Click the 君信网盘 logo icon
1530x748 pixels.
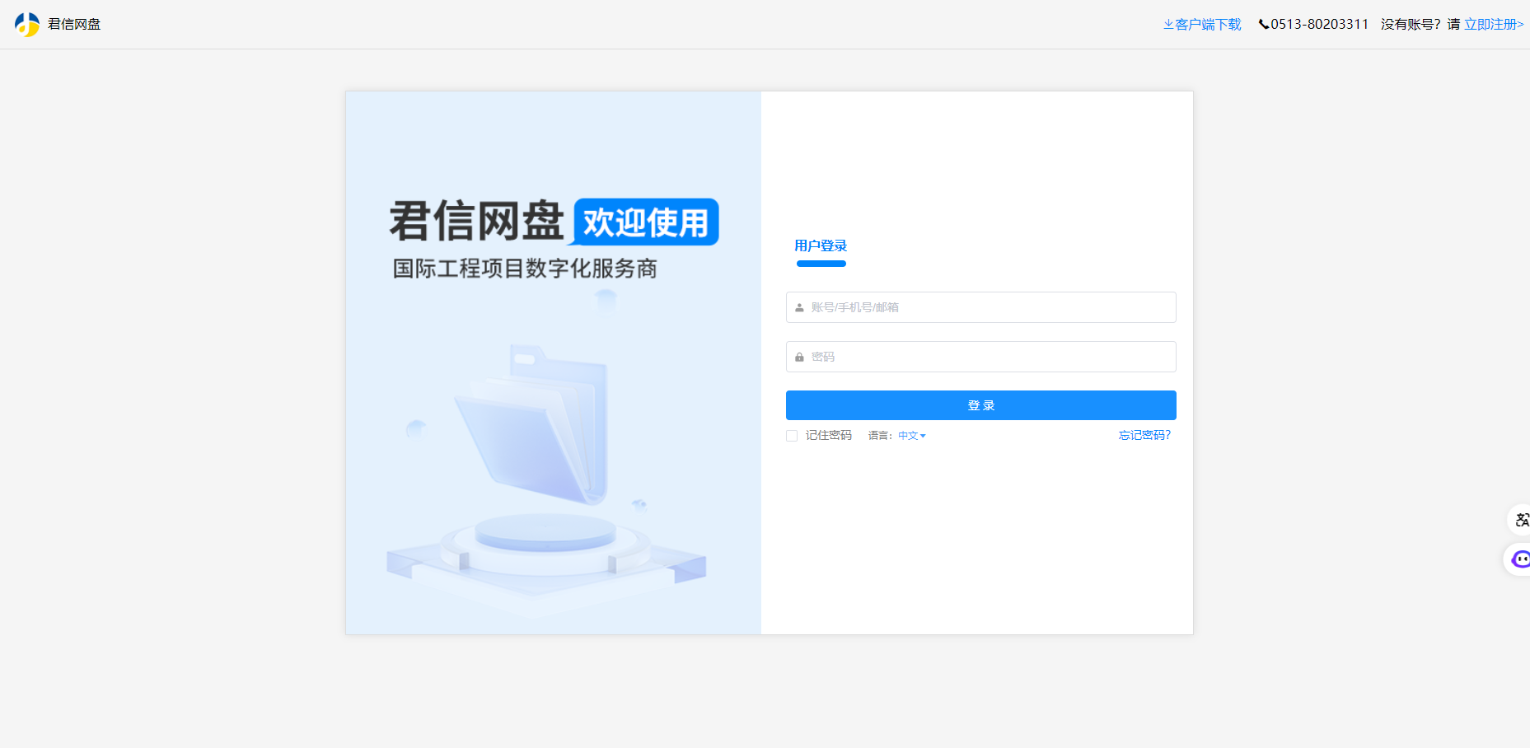pos(27,25)
